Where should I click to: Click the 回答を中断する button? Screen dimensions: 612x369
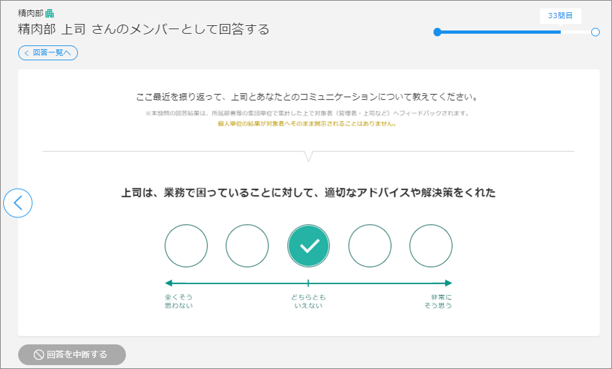point(72,355)
